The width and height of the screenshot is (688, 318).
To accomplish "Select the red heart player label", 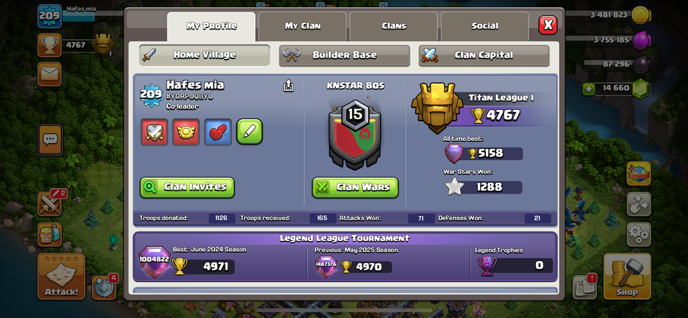I will tap(218, 132).
